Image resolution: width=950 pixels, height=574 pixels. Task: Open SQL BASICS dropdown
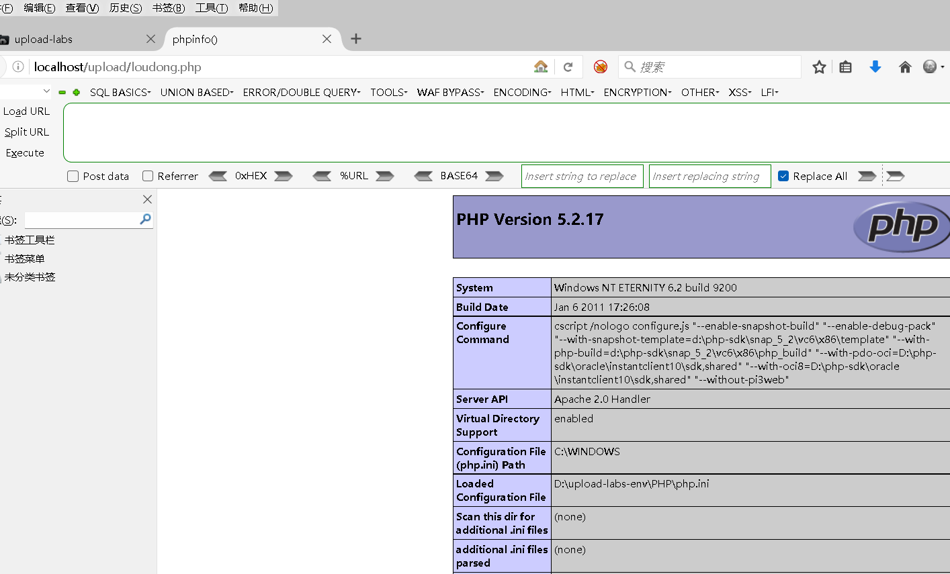[120, 93]
